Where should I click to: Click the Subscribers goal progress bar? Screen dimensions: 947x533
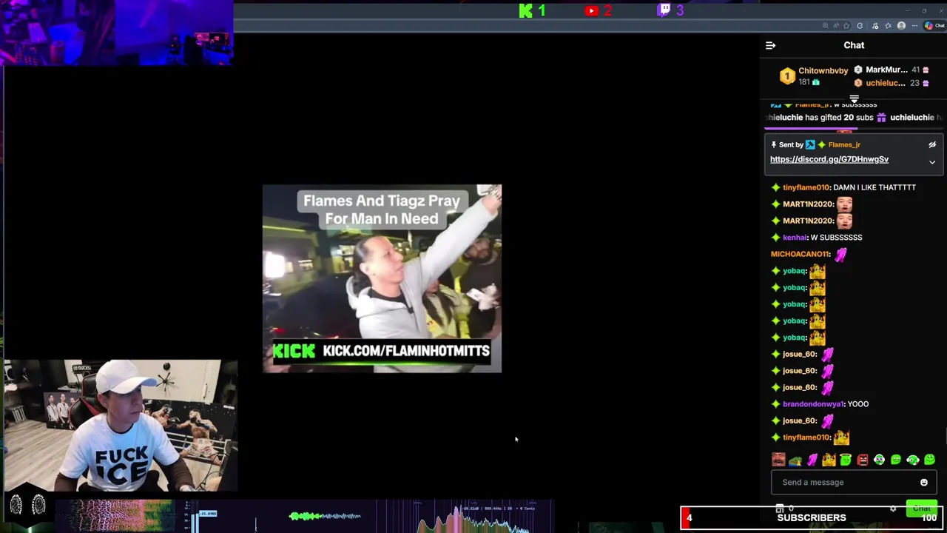(x=811, y=518)
